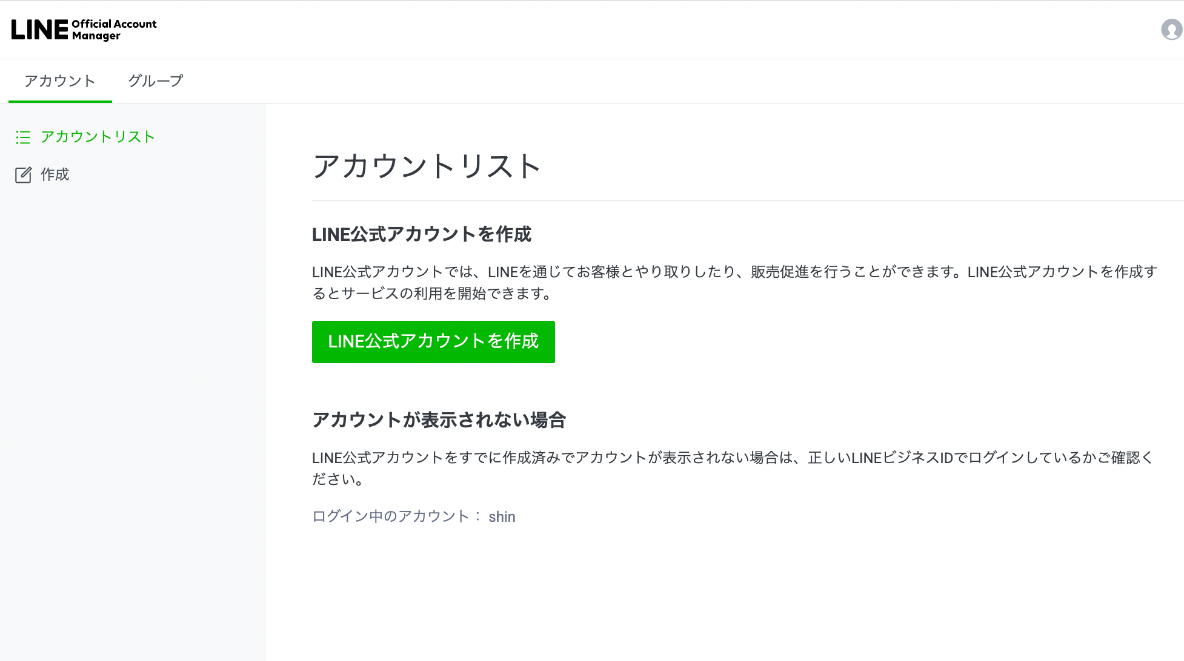This screenshot has width=1184, height=661.
Task: Click the empty sidebar area below 作成
Action: pos(132,393)
